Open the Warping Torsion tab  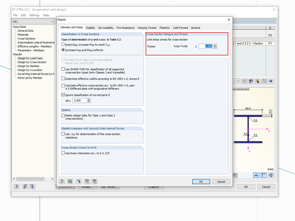tap(147, 28)
